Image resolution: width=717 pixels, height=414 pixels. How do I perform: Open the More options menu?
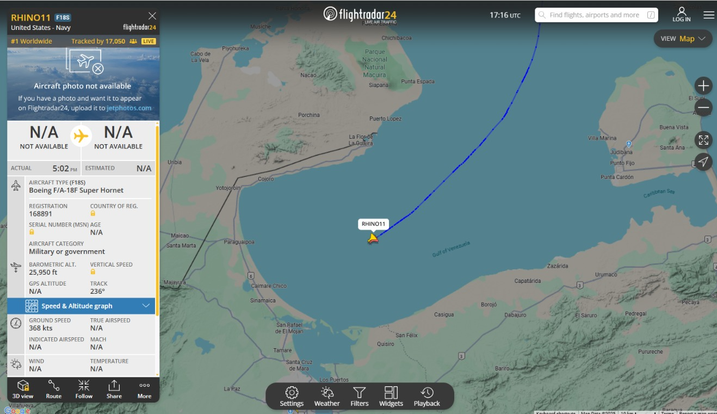[144, 390]
